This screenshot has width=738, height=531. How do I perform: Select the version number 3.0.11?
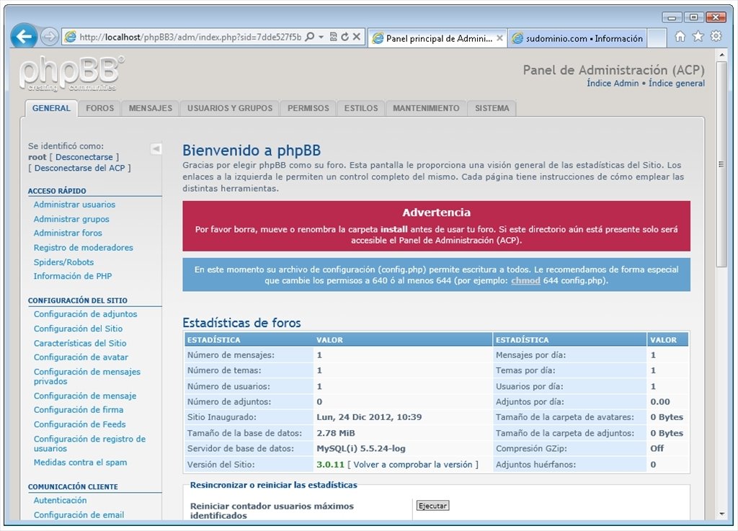[330, 465]
